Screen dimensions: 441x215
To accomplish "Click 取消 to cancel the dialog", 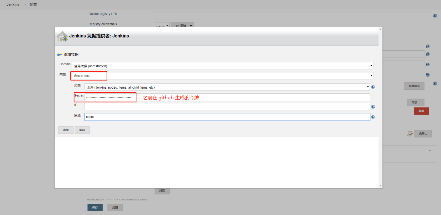I will pos(82,130).
